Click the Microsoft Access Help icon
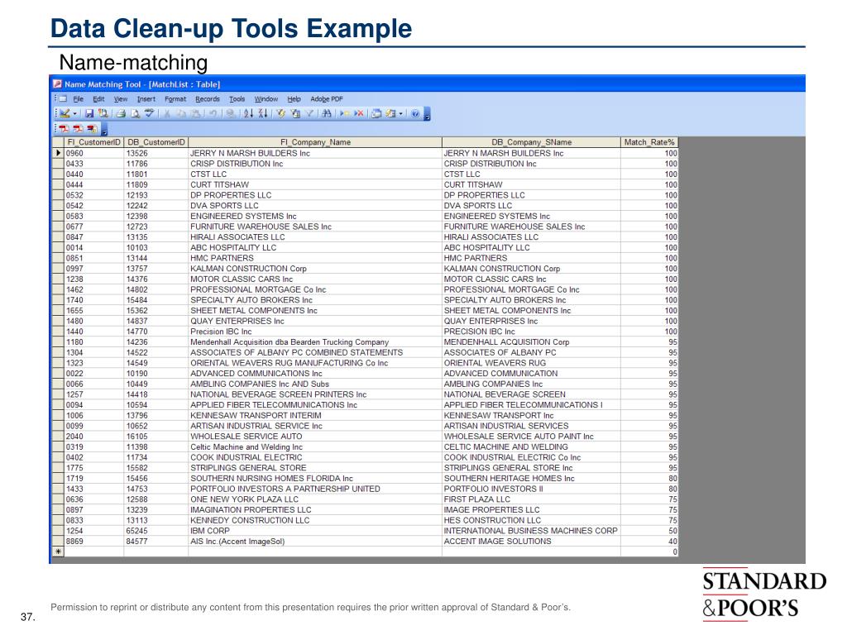 pos(415,113)
